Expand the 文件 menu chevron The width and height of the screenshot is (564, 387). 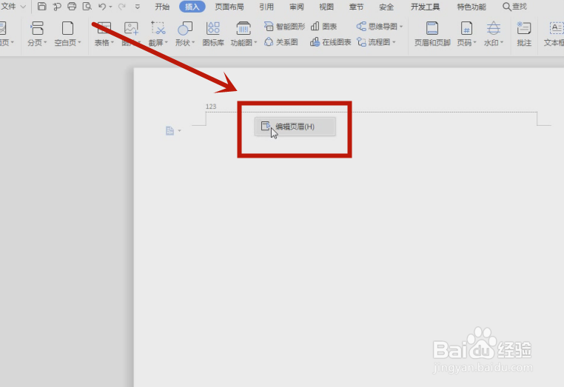click(x=23, y=7)
